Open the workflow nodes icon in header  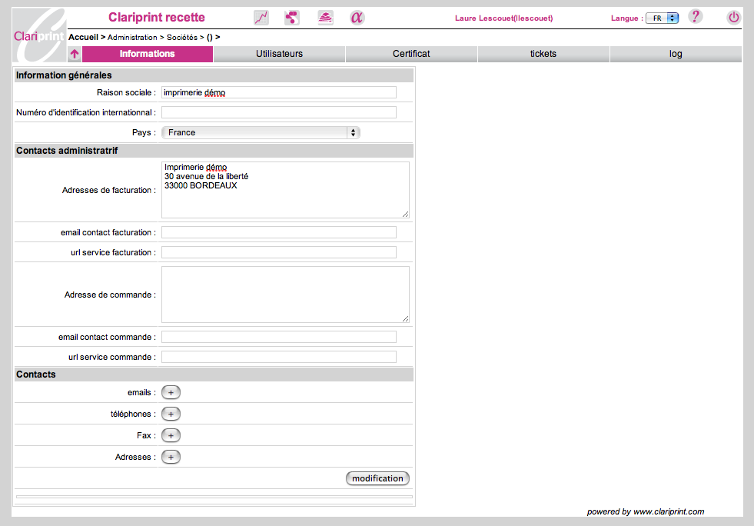pos(292,18)
